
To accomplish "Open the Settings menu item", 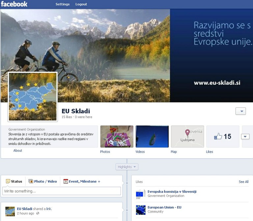I will point(63,4).
